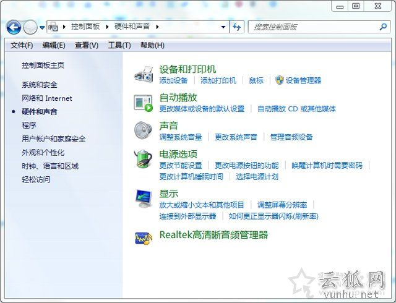Click 更改媒体或设备的默认设置 link

pos(202,109)
